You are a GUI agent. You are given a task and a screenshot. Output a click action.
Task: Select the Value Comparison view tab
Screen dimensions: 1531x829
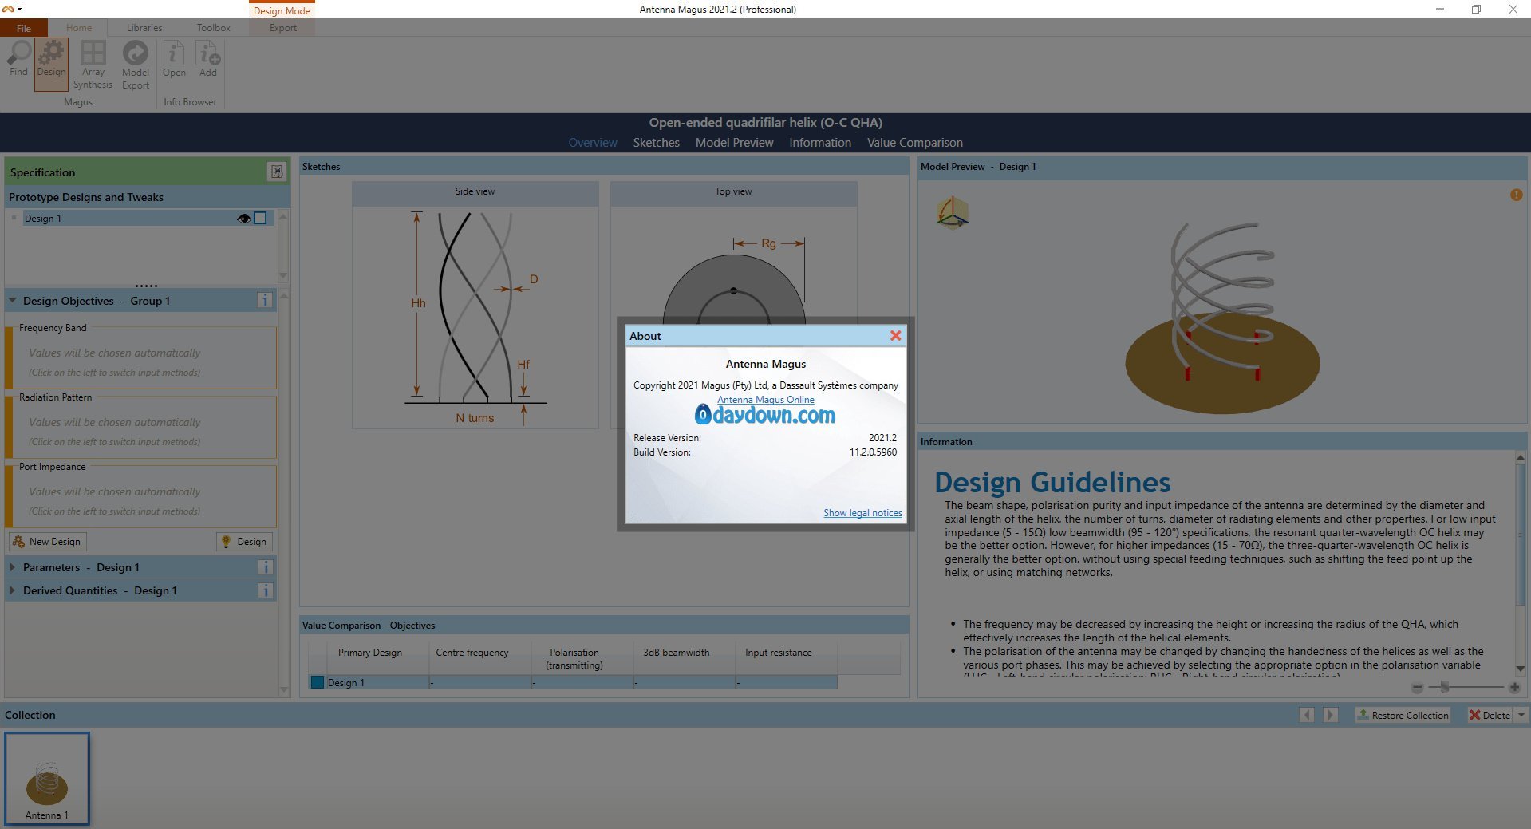(915, 143)
